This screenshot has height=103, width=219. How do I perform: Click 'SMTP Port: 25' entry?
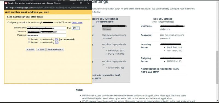click(174, 61)
